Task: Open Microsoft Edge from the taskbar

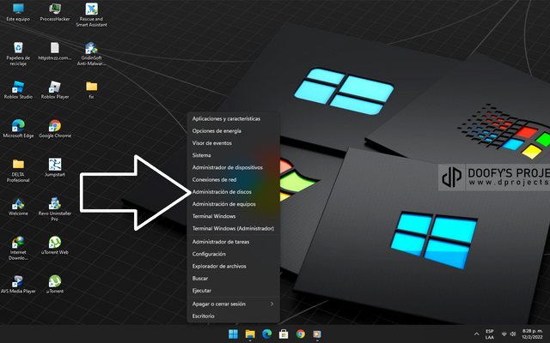Action: [267, 334]
